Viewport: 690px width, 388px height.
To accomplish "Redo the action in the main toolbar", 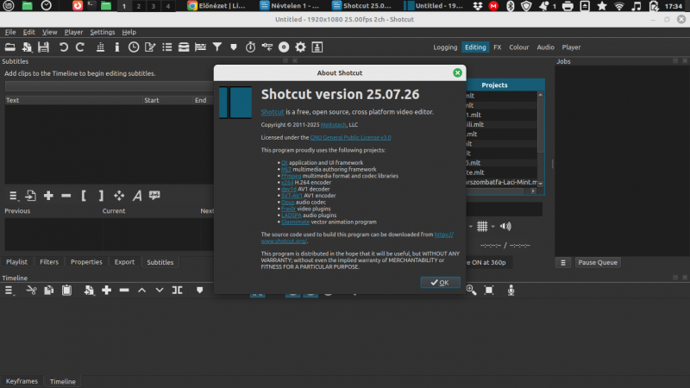I will [80, 47].
